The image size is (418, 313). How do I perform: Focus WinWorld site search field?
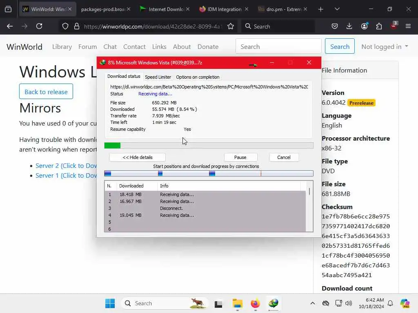point(278,46)
